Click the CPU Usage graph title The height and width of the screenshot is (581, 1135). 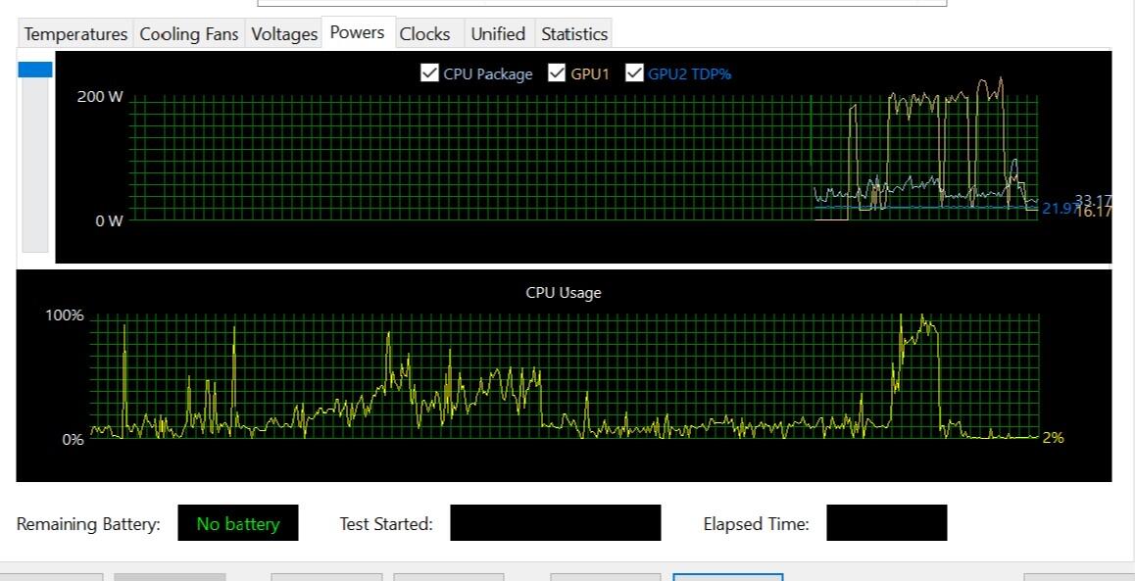[x=564, y=293]
